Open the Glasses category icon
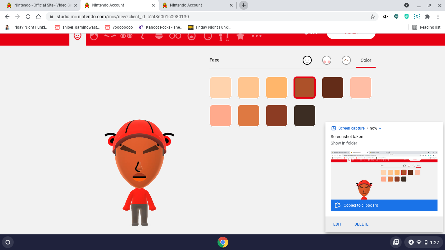Screen dimensions: 445x250 (x=175, y=36)
